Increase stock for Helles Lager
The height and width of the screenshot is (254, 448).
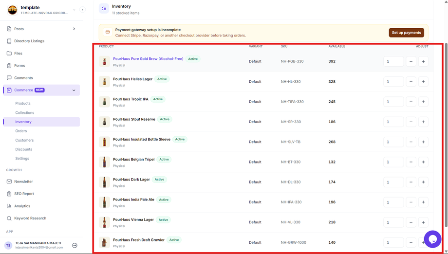[x=423, y=82]
